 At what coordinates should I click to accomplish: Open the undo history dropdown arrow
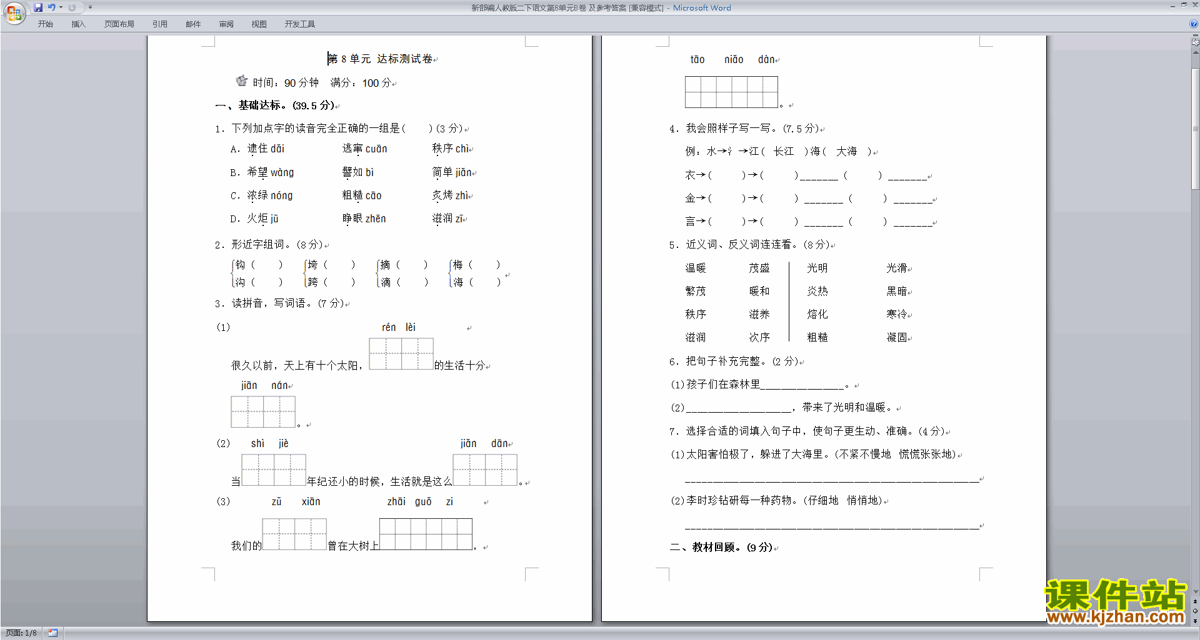click(61, 7)
